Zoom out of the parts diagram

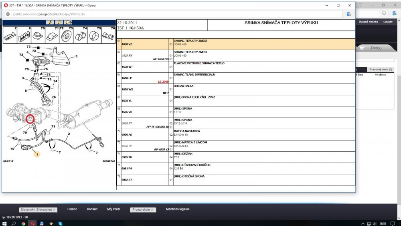tap(59, 22)
